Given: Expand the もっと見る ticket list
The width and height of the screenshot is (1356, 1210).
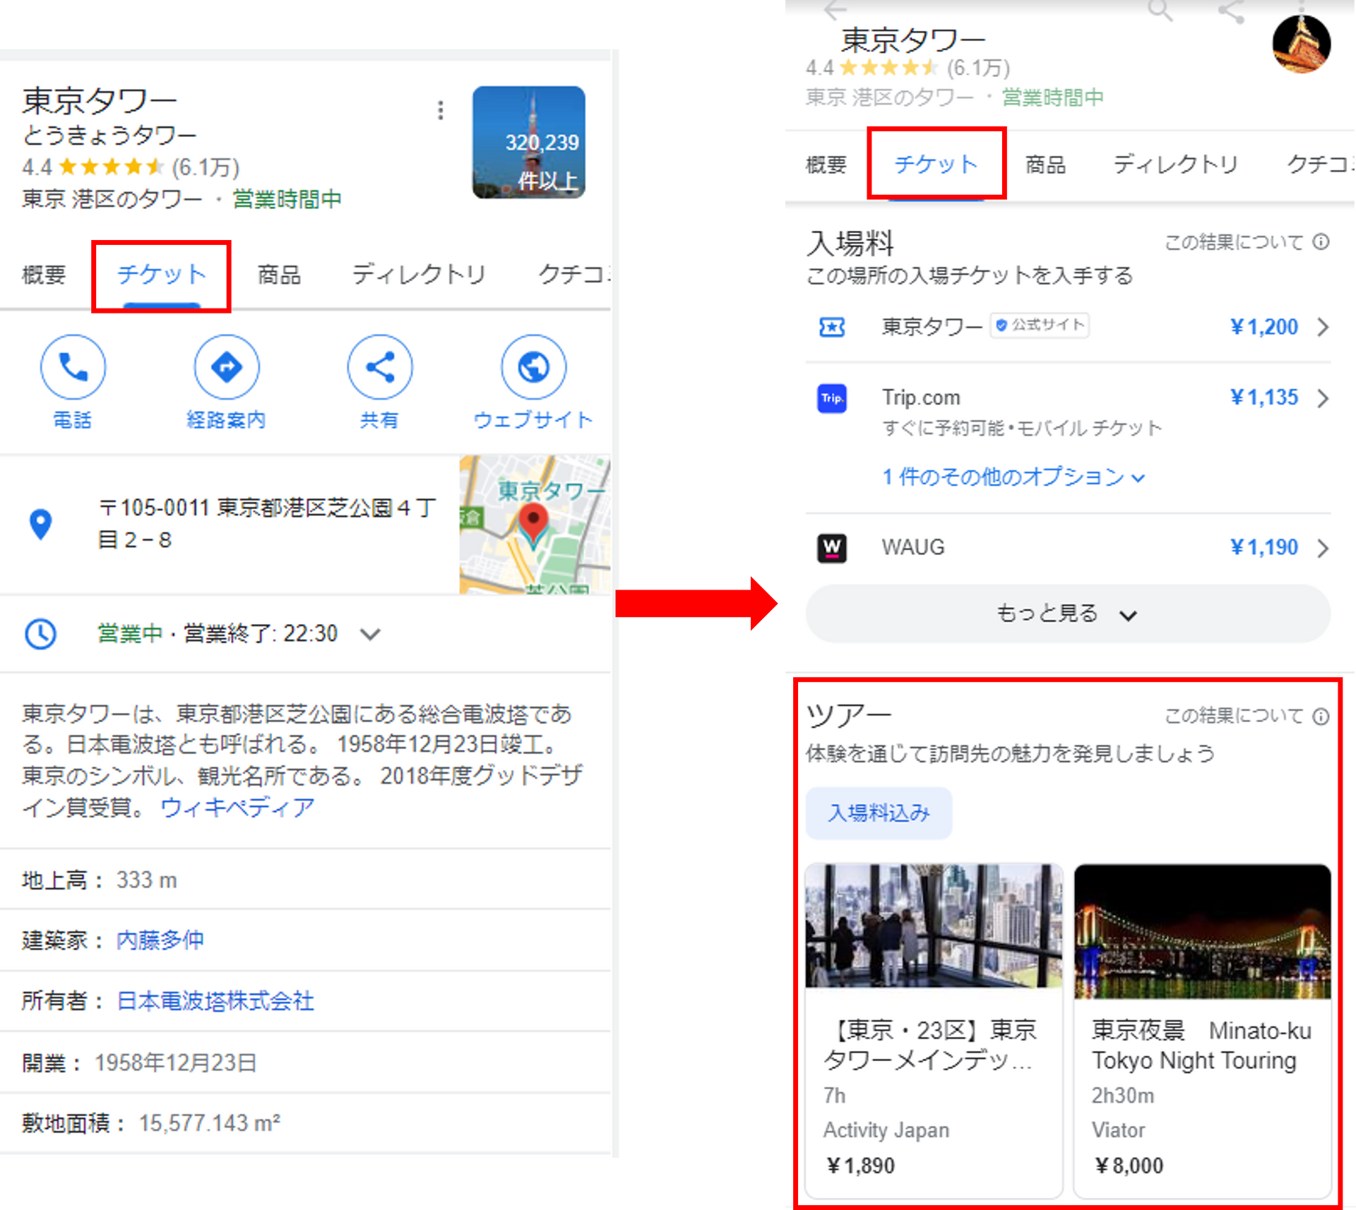Looking at the screenshot, I should (x=1067, y=613).
